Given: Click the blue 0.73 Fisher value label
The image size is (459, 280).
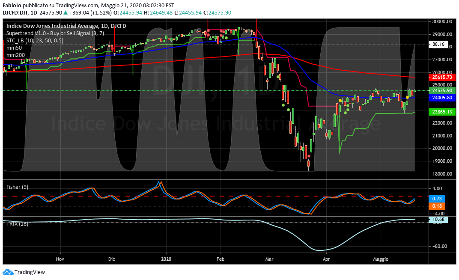Looking at the screenshot, I should [x=437, y=199].
